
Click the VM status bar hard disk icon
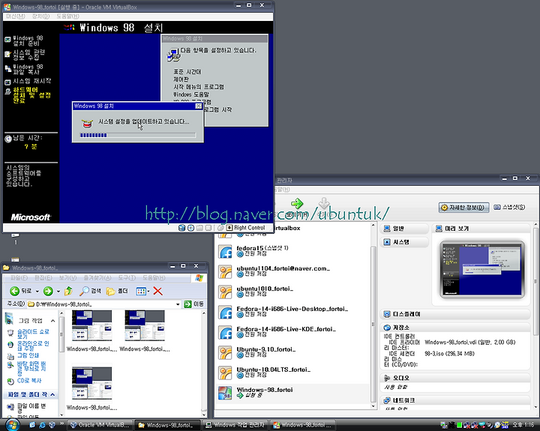tap(181, 228)
